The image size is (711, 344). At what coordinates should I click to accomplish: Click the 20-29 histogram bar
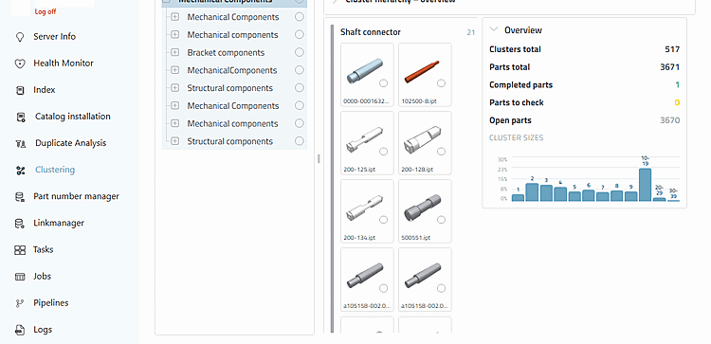[x=659, y=199]
